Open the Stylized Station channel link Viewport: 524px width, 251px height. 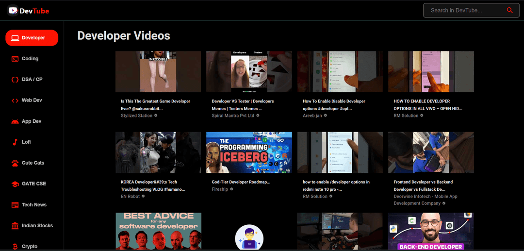[x=136, y=116]
